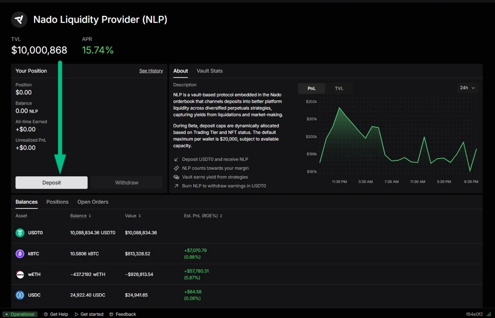
Task: View the Open Orders tab
Action: 93,202
